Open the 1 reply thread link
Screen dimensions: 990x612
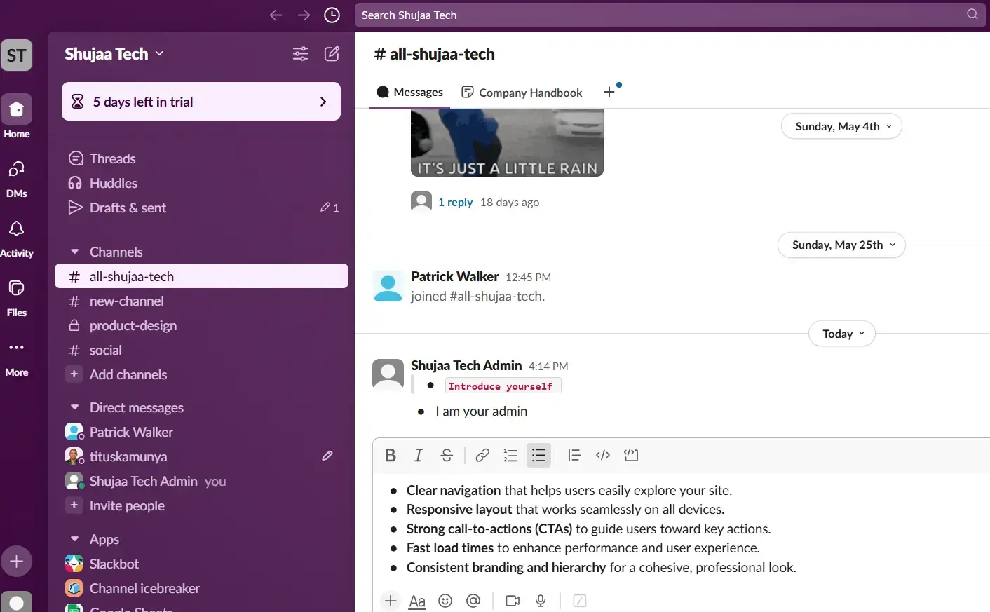(455, 203)
